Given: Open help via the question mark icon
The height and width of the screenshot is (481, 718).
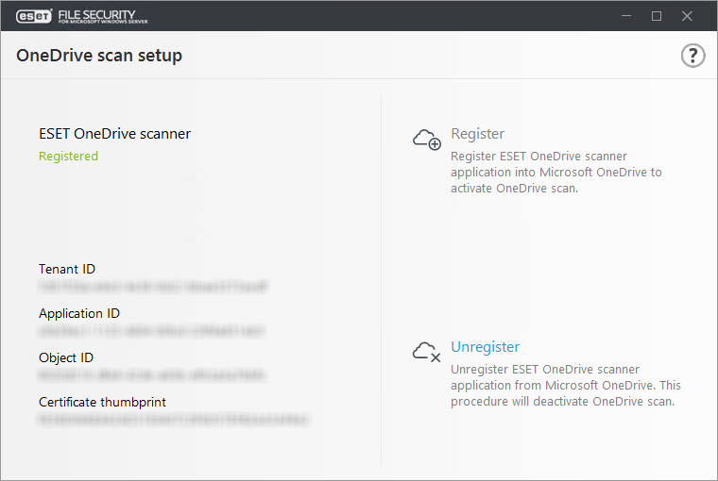Looking at the screenshot, I should pos(692,56).
